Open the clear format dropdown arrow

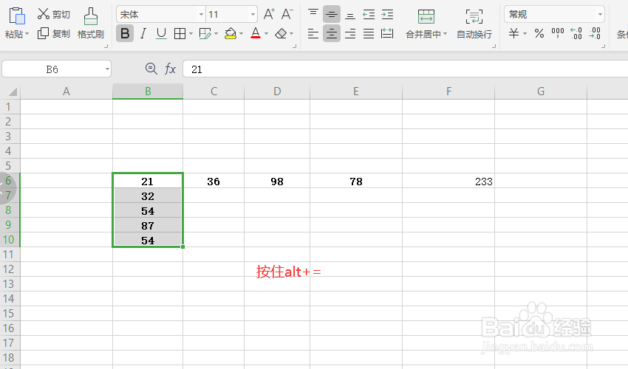[x=291, y=34]
